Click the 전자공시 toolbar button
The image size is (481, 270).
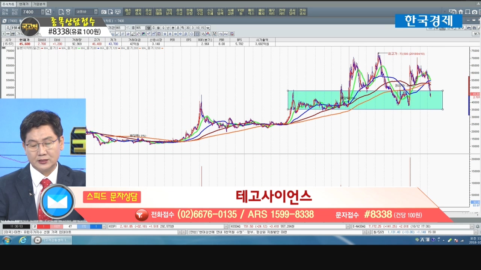(303, 12)
